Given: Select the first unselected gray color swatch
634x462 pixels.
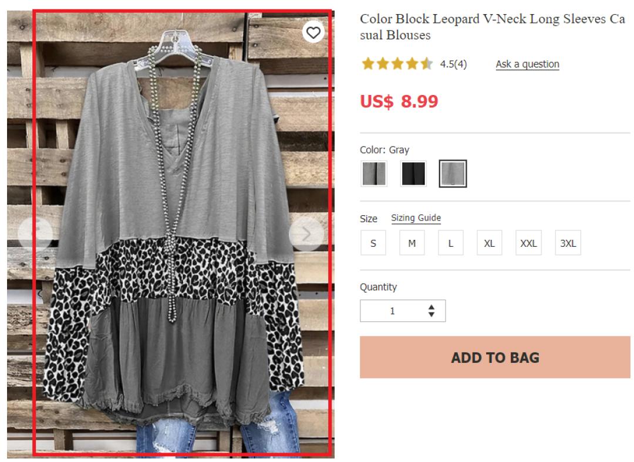Looking at the screenshot, I should coord(374,174).
